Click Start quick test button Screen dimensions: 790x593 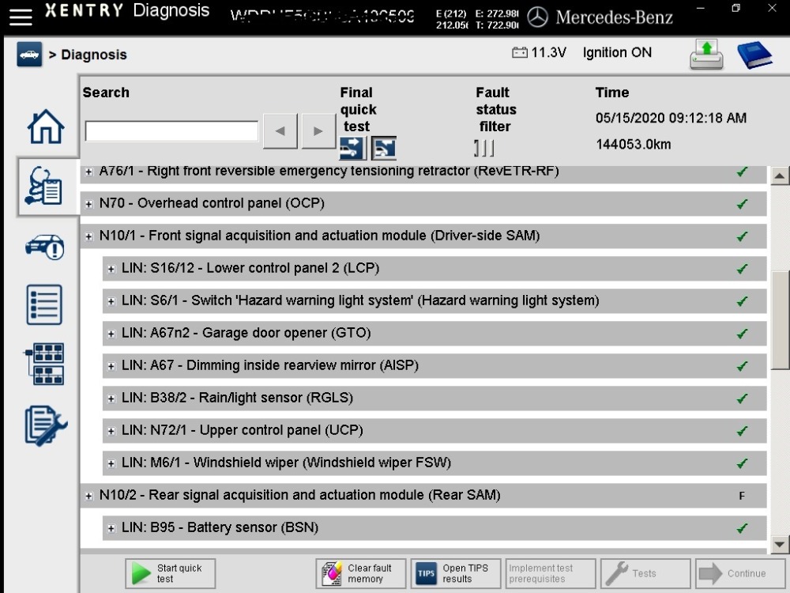coord(171,573)
